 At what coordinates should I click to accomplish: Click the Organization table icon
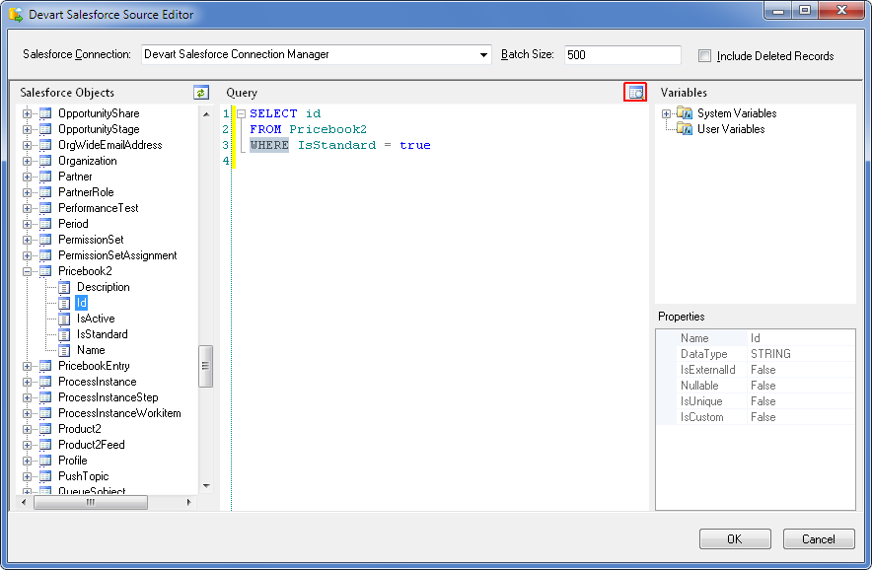(x=45, y=161)
